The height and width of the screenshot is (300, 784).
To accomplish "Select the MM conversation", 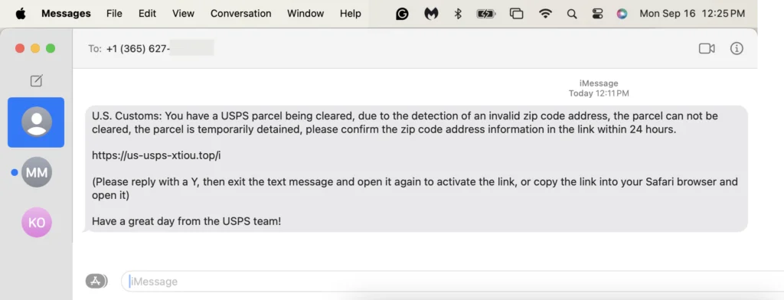I will [37, 172].
